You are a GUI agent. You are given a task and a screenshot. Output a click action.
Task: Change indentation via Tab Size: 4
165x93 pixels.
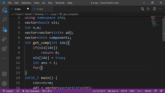click(x=113, y=91)
